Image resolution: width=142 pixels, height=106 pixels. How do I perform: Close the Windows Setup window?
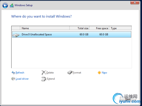[135, 2]
